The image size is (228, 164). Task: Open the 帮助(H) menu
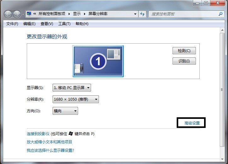[82, 24]
